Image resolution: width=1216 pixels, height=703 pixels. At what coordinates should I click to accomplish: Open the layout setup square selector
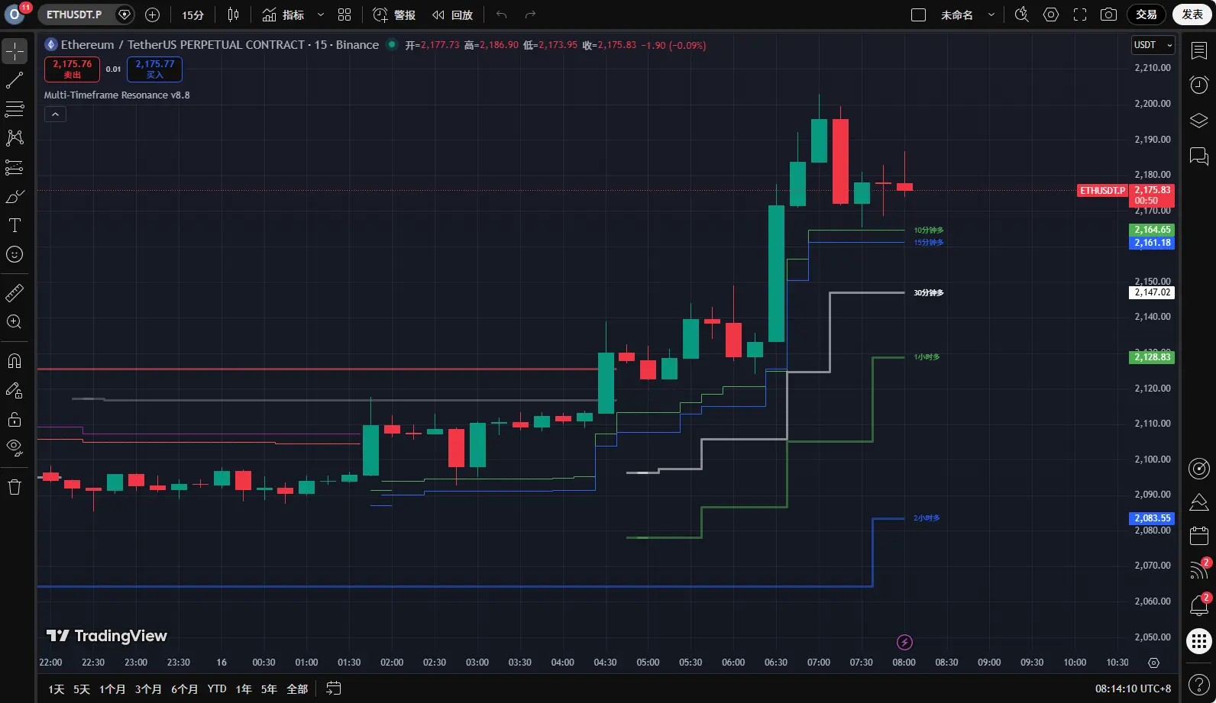(919, 15)
